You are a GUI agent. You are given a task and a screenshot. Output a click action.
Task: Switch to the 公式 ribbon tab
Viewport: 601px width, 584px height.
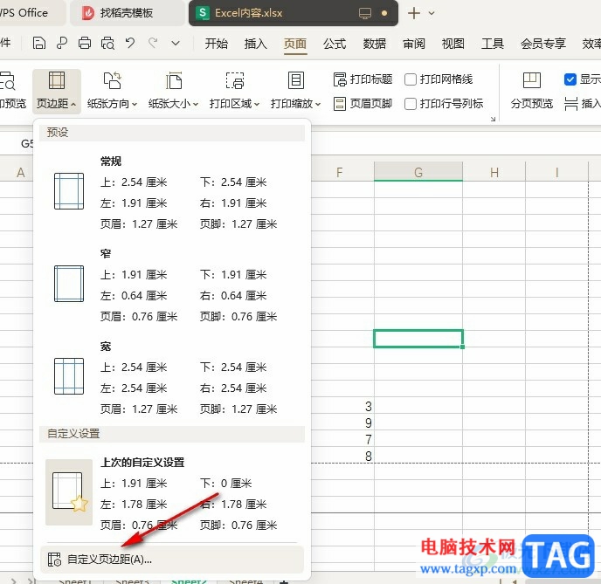coord(335,44)
